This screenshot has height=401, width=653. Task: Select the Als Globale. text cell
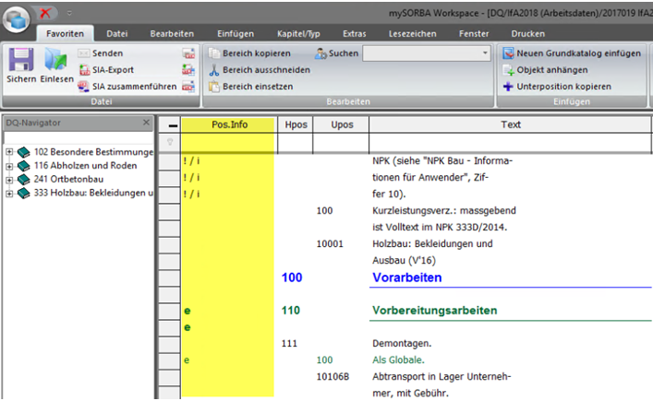399,360
